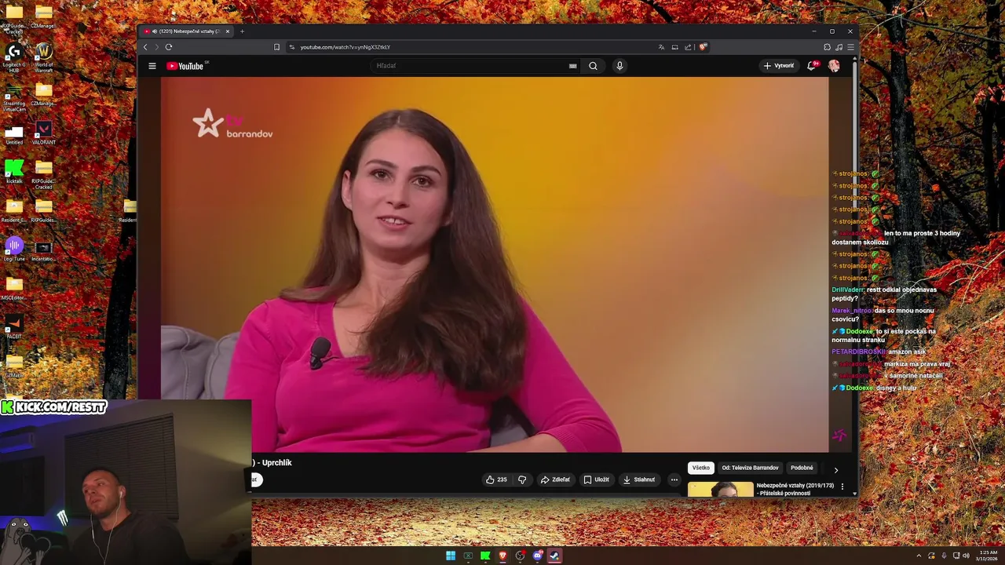Dislike the video with thumbs-down

(522, 479)
